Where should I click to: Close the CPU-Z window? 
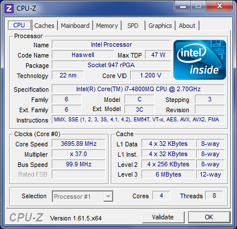pos(219,6)
